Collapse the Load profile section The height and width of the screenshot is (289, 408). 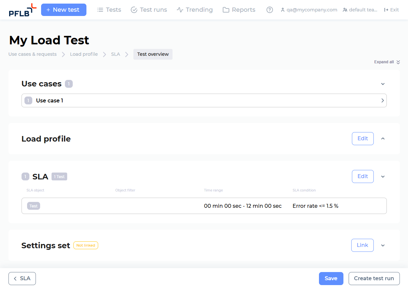tap(383, 138)
